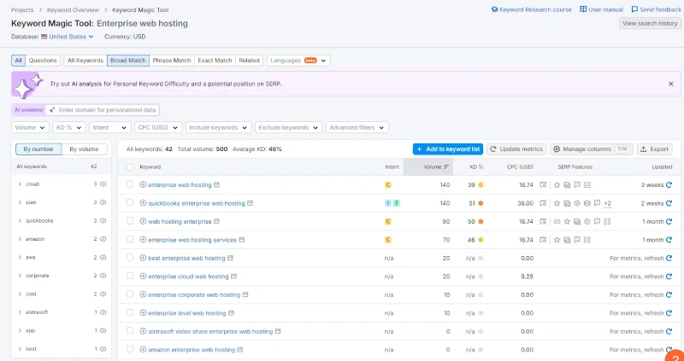Check the 'enterprise corporate web hosting' checkbox

[x=130, y=294]
